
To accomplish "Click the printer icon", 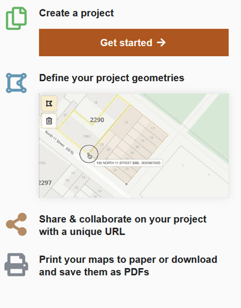I will coord(16,265).
